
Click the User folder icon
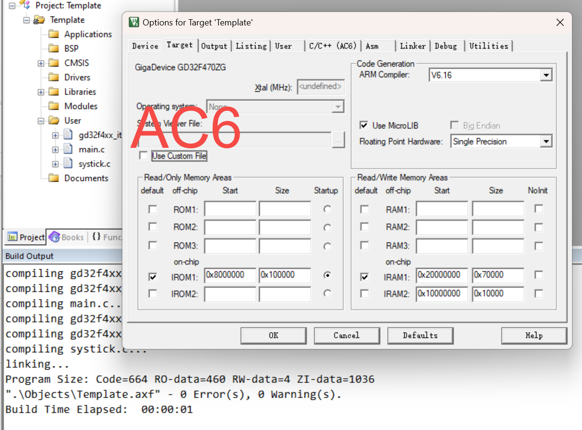tap(54, 120)
